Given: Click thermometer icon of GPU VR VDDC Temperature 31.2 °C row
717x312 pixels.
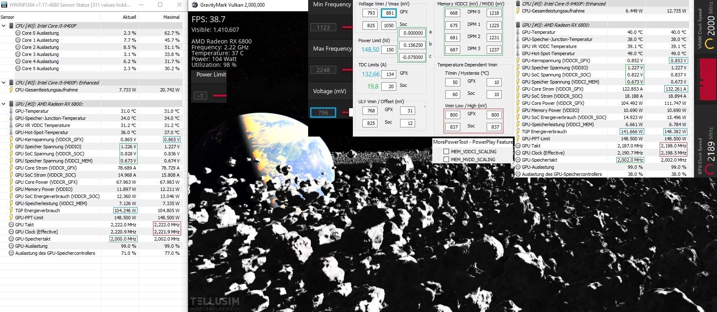Looking at the screenshot, I should pyautogui.click(x=11, y=125).
